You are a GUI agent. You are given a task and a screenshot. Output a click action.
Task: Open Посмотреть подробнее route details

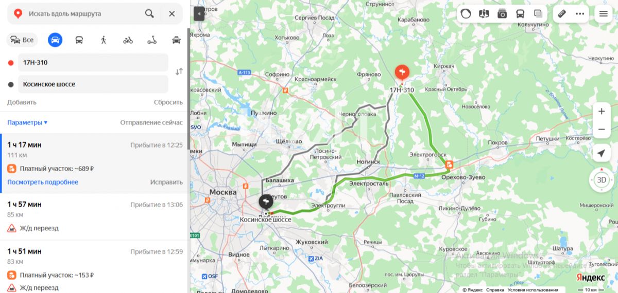43,182
